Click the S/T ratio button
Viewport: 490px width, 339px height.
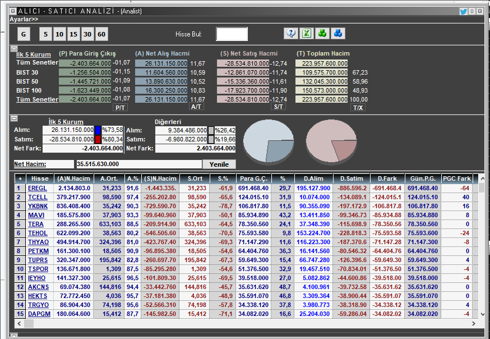278,107
